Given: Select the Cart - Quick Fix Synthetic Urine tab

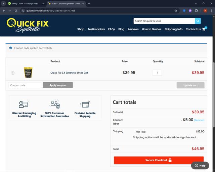Looking at the screenshot, I should click(x=66, y=4).
